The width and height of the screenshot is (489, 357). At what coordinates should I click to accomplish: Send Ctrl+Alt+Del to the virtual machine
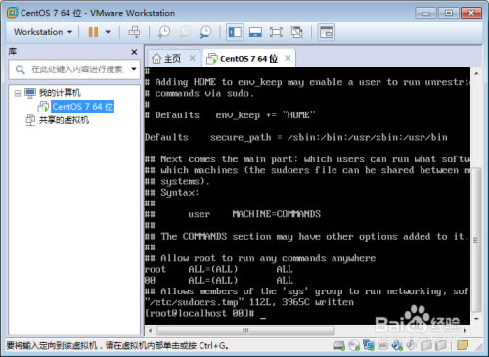(134, 32)
